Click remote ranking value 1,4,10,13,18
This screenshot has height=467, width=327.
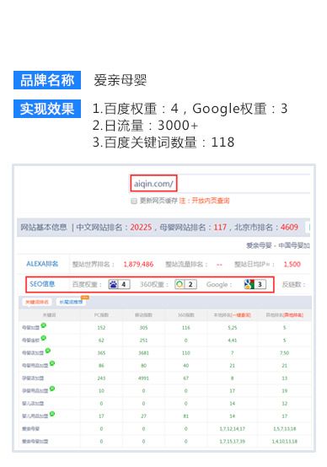point(284,442)
